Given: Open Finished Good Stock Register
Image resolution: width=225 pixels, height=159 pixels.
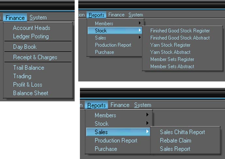Looking at the screenshot, I should [180, 31].
